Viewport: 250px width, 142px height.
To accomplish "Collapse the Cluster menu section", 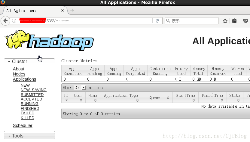I will point(29,62).
